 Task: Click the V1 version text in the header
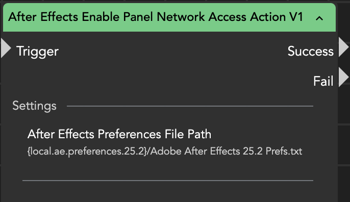point(296,17)
